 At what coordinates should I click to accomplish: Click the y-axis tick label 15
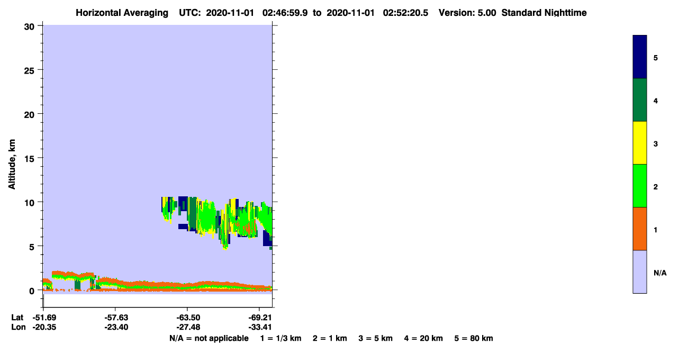[x=31, y=158]
